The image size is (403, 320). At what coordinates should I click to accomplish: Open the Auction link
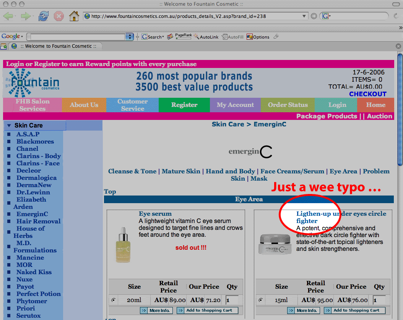[379, 116]
